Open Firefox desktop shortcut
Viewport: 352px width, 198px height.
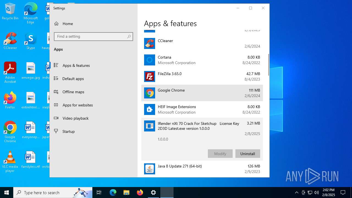tap(10, 100)
